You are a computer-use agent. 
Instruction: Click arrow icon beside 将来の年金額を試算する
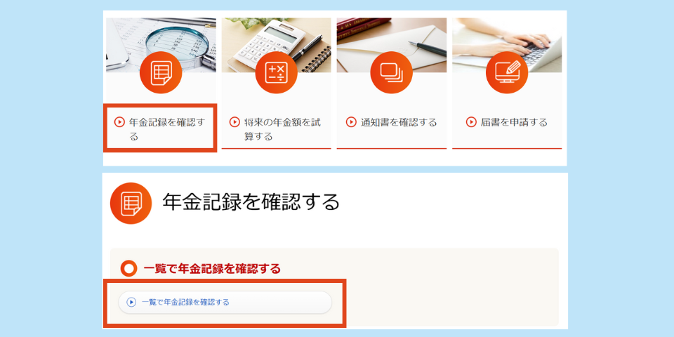tap(234, 122)
